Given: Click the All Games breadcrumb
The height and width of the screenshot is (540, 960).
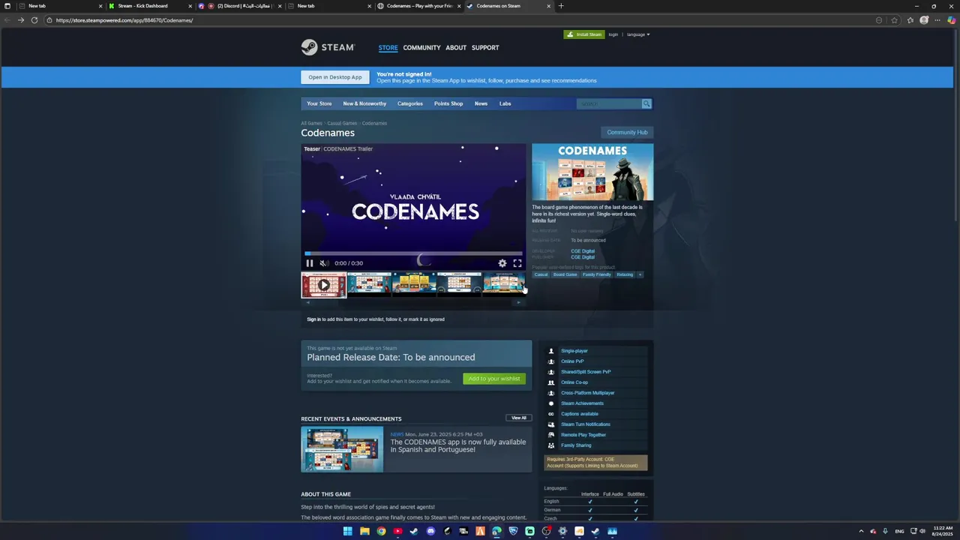Looking at the screenshot, I should [x=311, y=123].
